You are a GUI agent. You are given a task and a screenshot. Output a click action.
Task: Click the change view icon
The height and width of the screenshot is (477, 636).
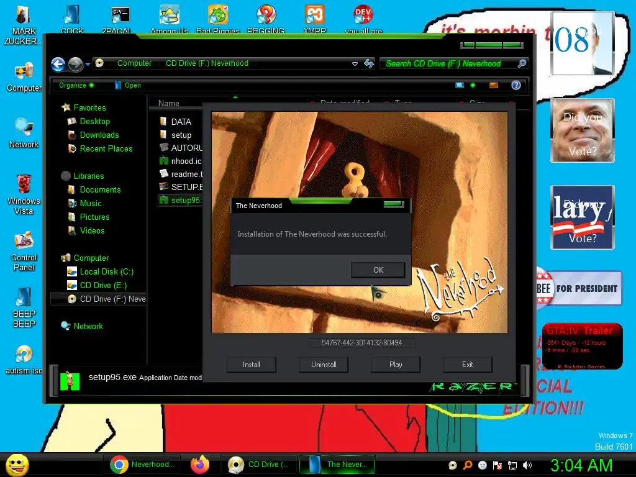click(459, 85)
